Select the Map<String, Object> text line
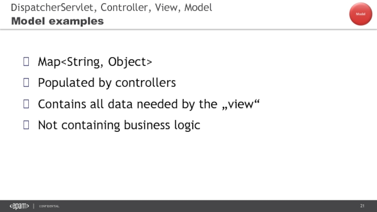 [95, 62]
